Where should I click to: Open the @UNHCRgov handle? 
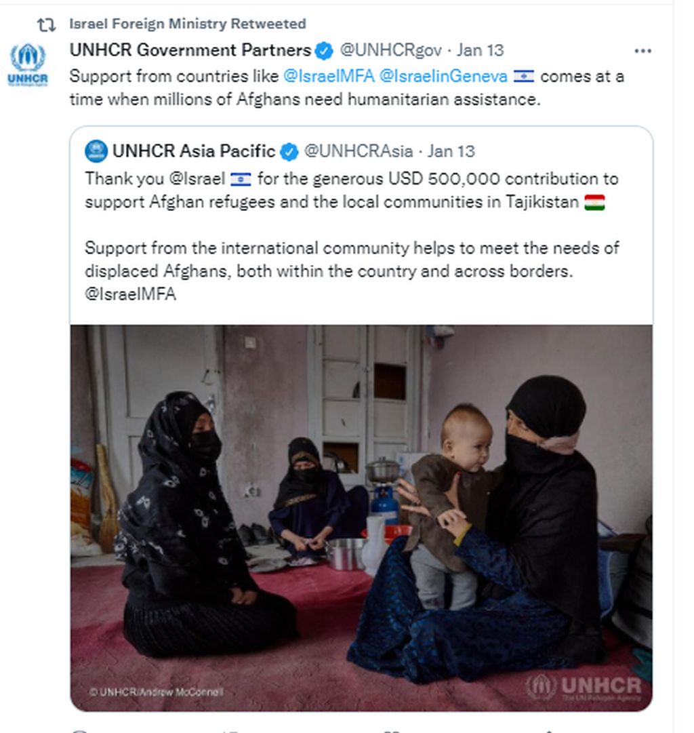point(390,50)
